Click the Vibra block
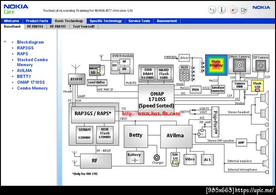 [x=190, y=160]
